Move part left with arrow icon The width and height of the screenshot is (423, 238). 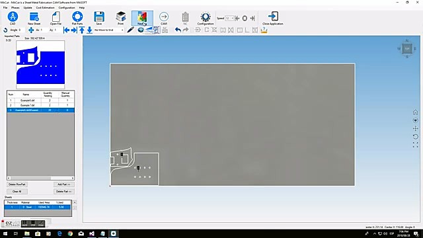click(x=66, y=30)
